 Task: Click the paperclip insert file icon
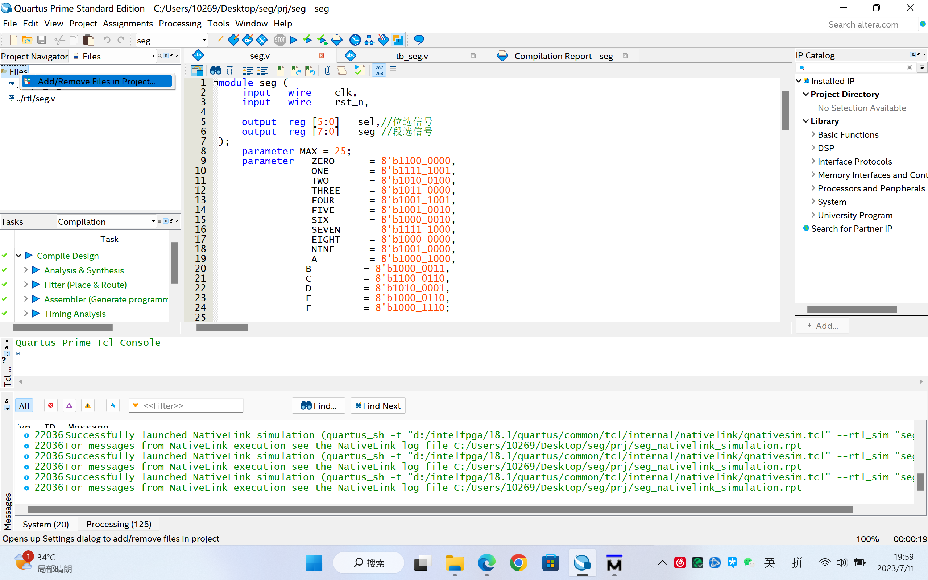coord(327,70)
